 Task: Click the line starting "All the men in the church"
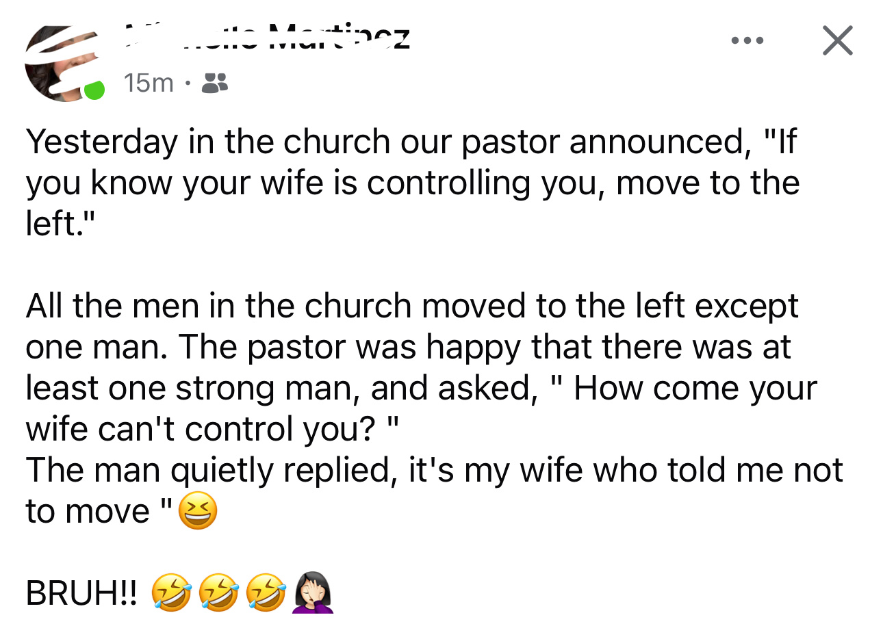click(411, 306)
